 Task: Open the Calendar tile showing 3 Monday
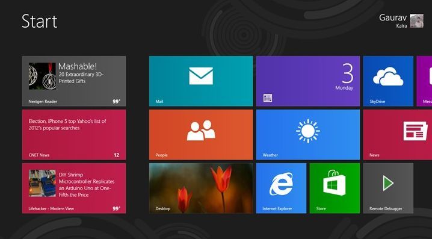coord(307,81)
